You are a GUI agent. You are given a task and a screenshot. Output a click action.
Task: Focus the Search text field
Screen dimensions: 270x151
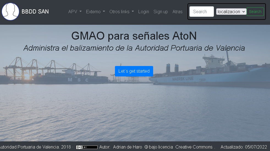tap(202, 12)
